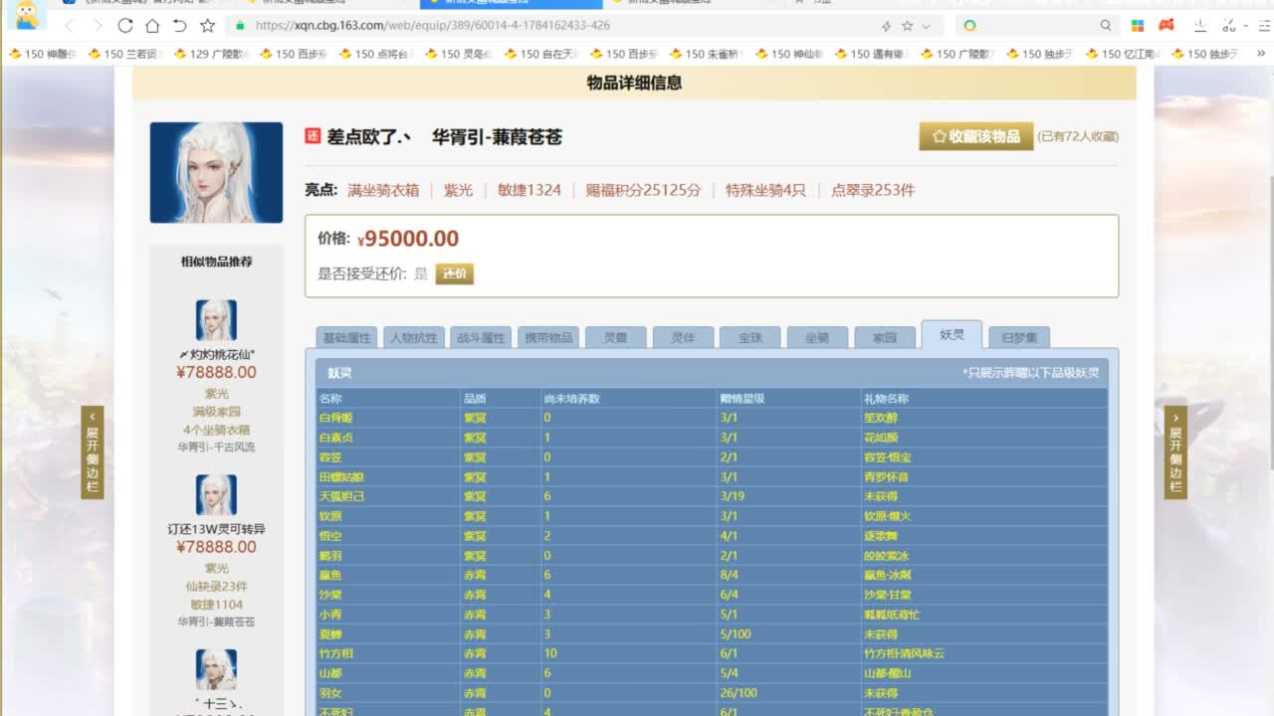Expand the address bar dropdown chevron
Screen dimensions: 1274x716
[x=926, y=26]
